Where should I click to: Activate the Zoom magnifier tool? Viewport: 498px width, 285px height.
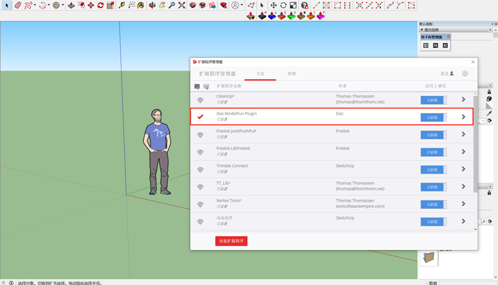coord(172,5)
